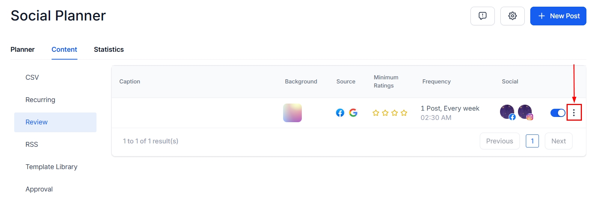
Task: Create a New Post
Action: click(x=558, y=16)
